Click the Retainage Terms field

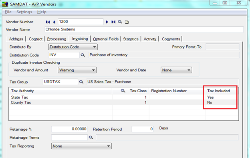click(x=69, y=138)
